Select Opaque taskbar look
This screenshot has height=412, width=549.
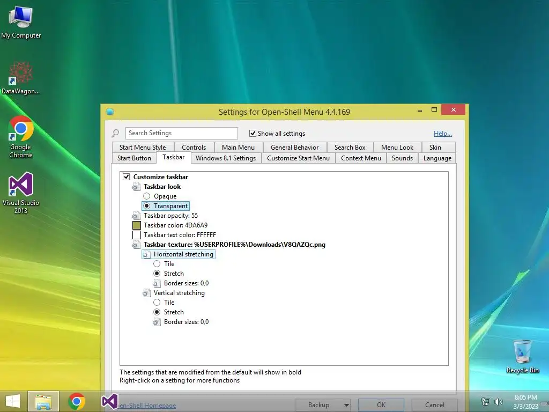click(147, 196)
